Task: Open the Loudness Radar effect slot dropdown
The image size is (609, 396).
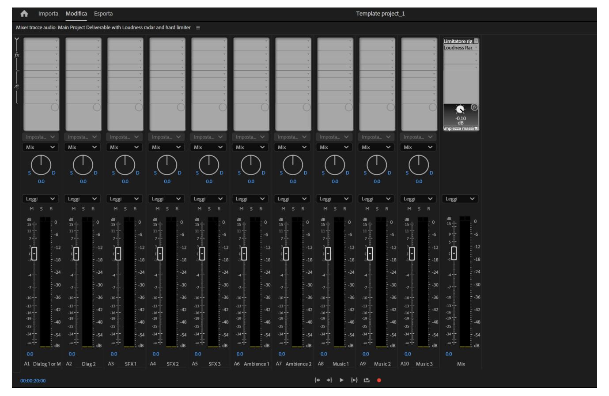Action: click(x=476, y=48)
